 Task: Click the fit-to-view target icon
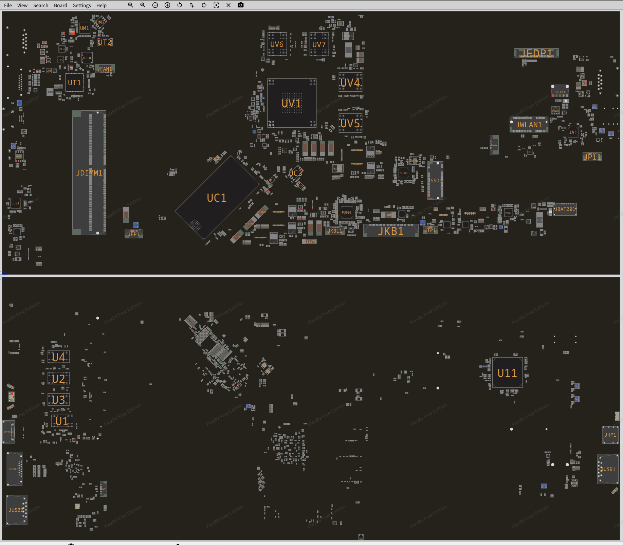(216, 5)
